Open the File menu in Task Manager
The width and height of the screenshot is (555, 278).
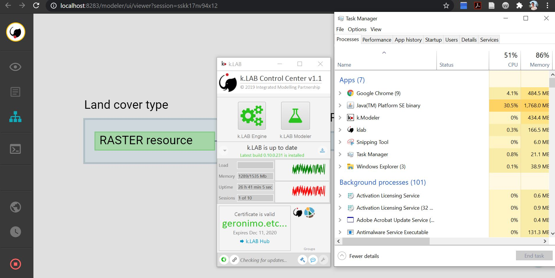(x=340, y=29)
